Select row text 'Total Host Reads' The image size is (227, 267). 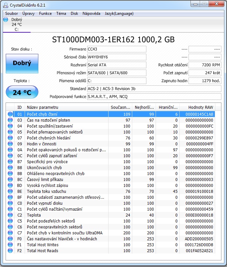point(42,251)
